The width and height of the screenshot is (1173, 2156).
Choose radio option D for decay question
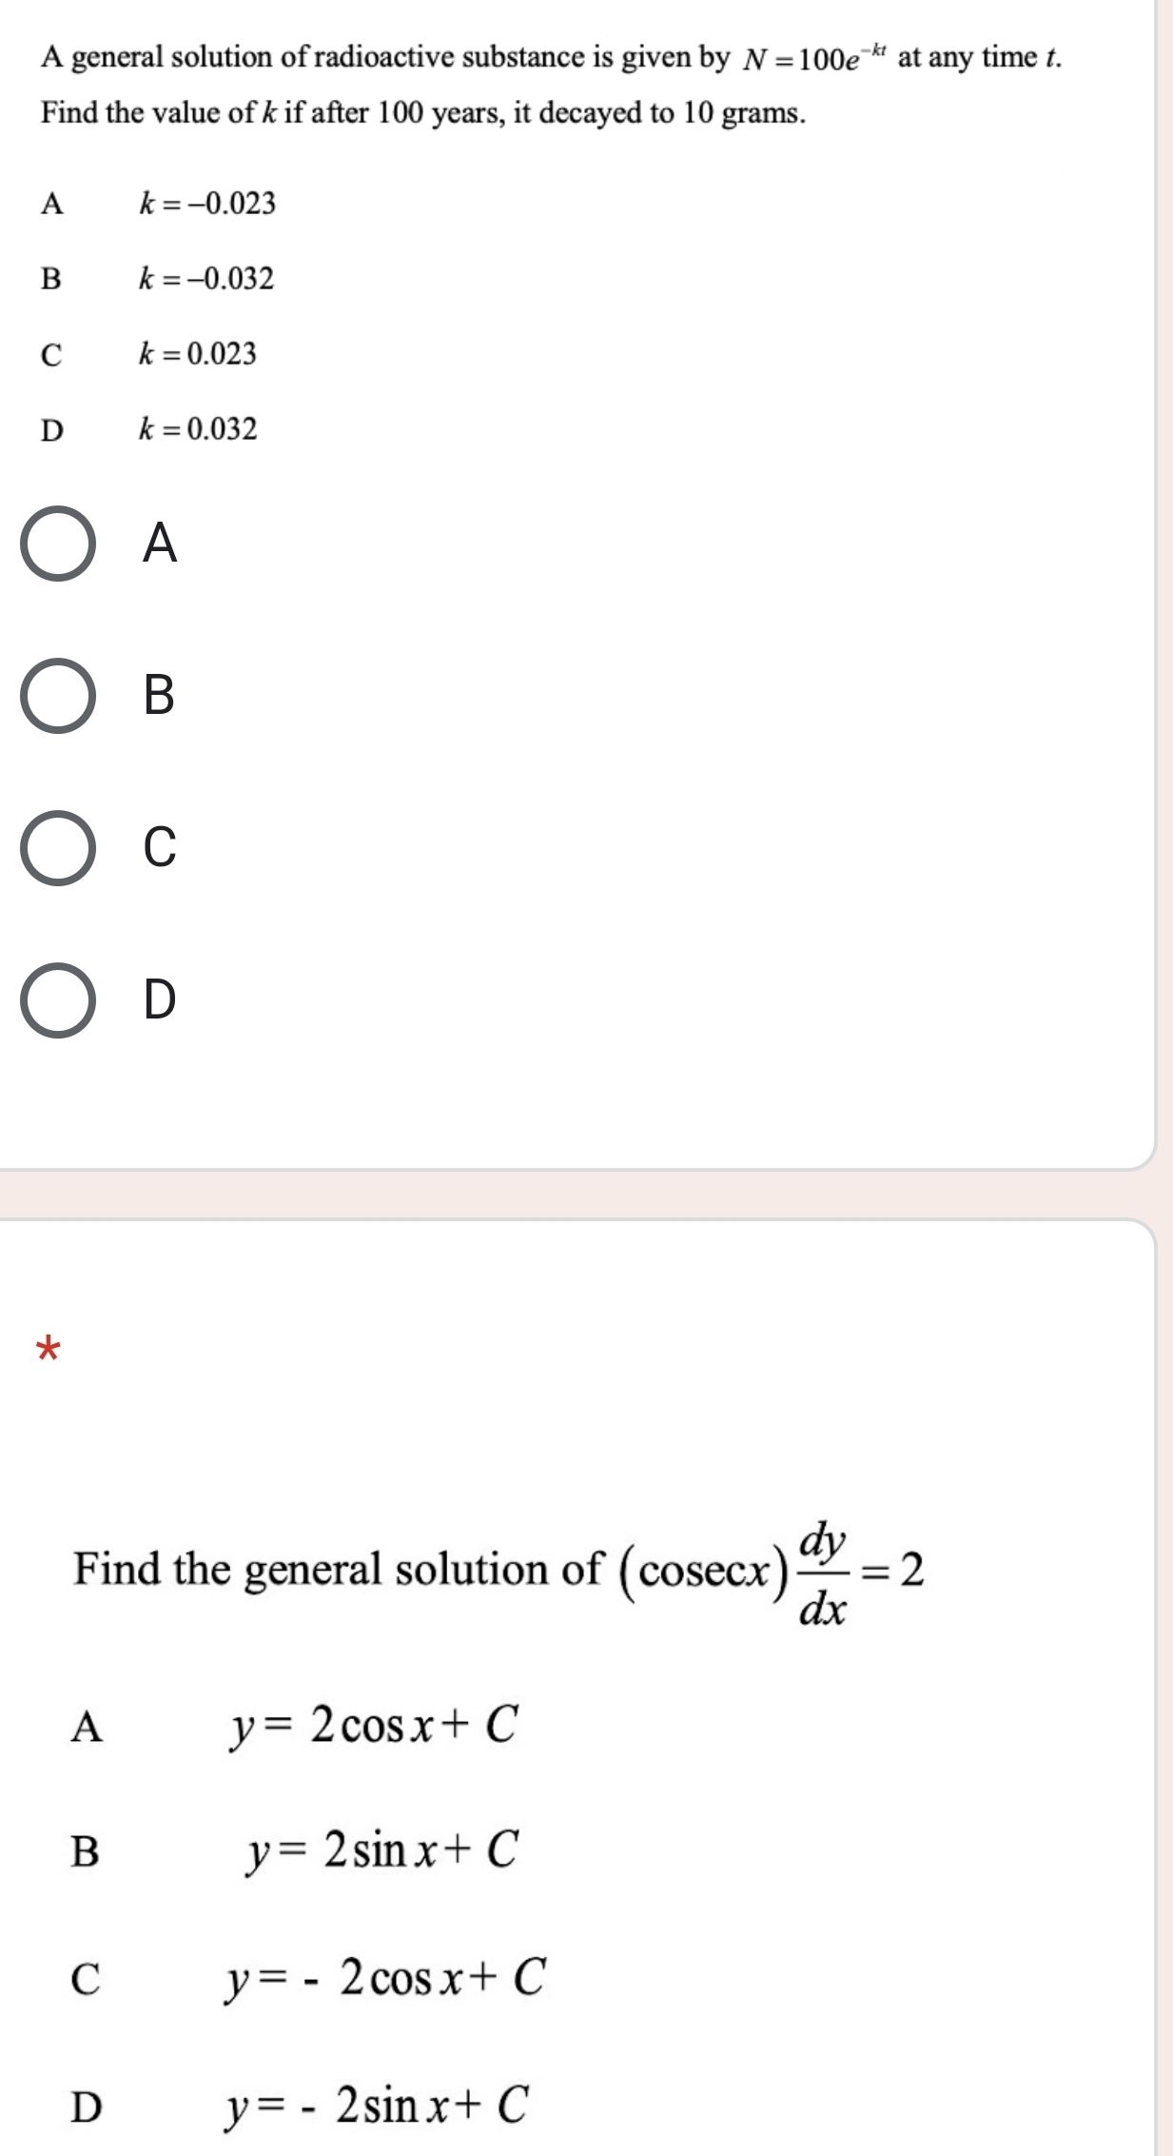pyautogui.click(x=58, y=1000)
